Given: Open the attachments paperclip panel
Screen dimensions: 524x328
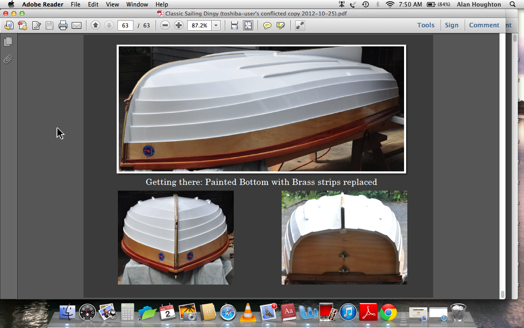Looking at the screenshot, I should coord(8,59).
